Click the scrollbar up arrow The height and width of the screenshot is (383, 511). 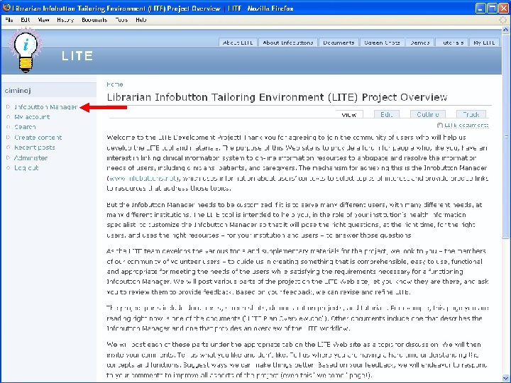coord(505,30)
